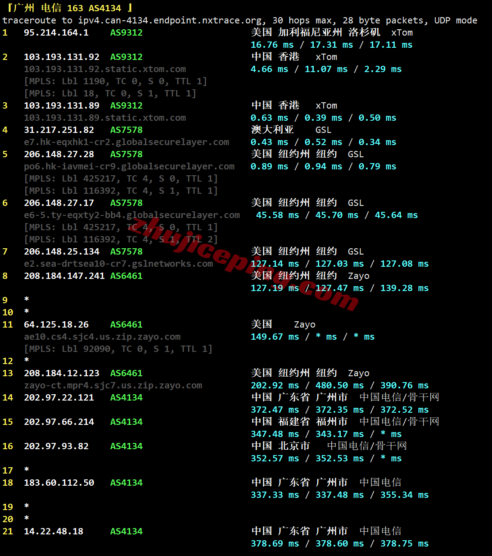Click IP 202.97.22.121 at hop 14
Image resolution: width=492 pixels, height=556 pixels.
(x=59, y=397)
